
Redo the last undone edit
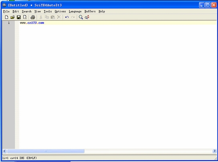pos(73,17)
